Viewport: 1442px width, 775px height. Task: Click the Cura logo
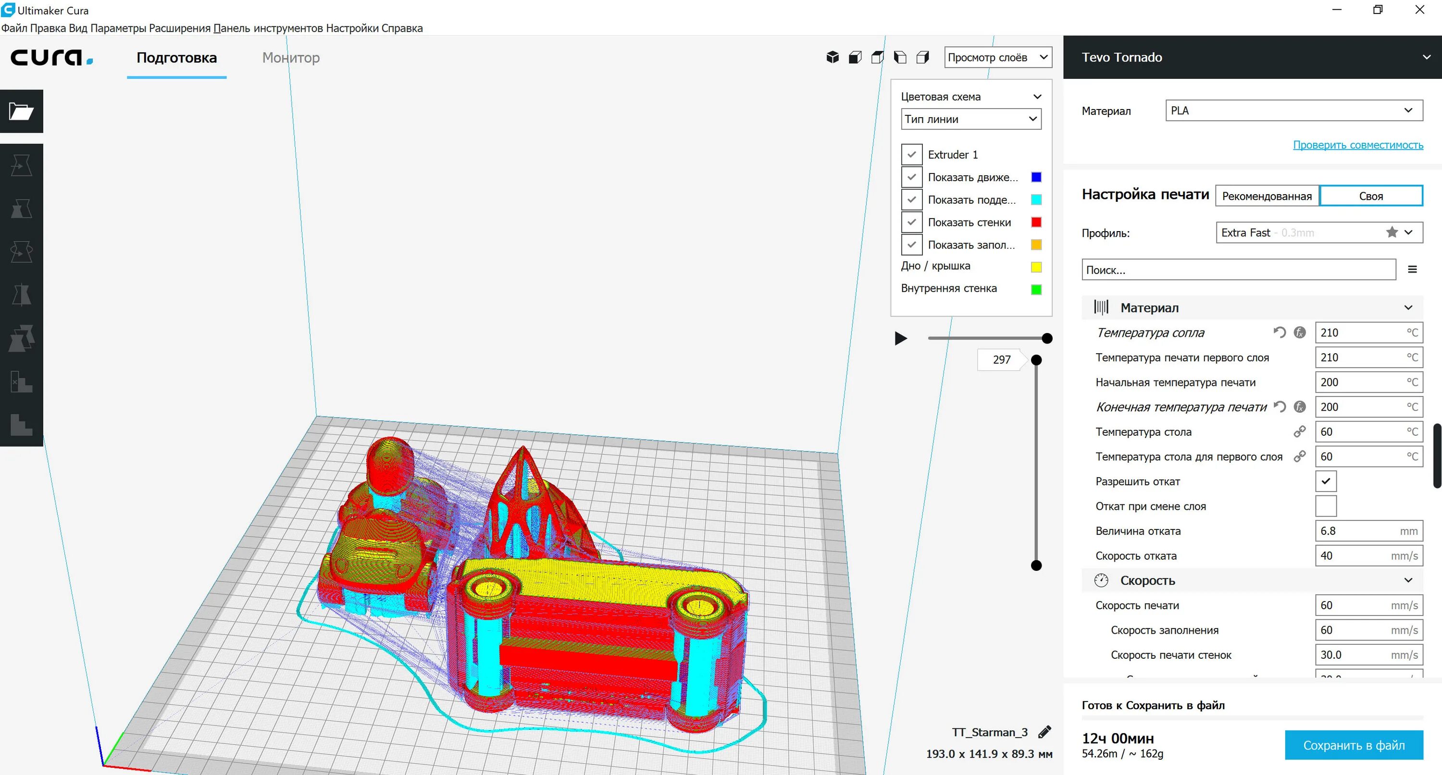pos(51,58)
